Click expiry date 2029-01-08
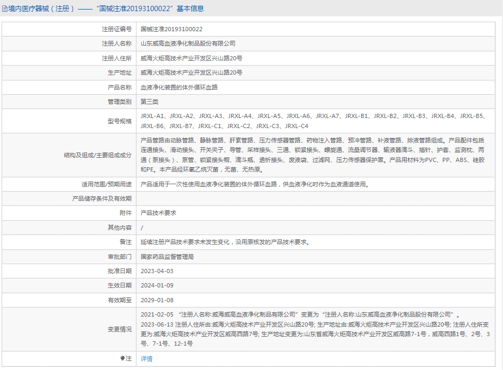The image size is (503, 370). coord(157,300)
